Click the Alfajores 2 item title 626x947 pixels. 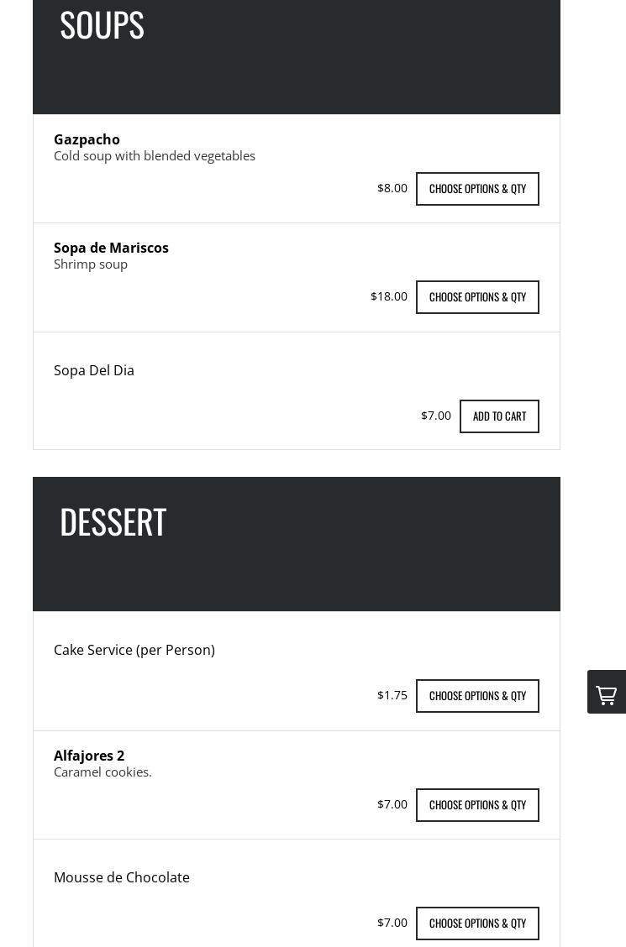[x=89, y=756]
